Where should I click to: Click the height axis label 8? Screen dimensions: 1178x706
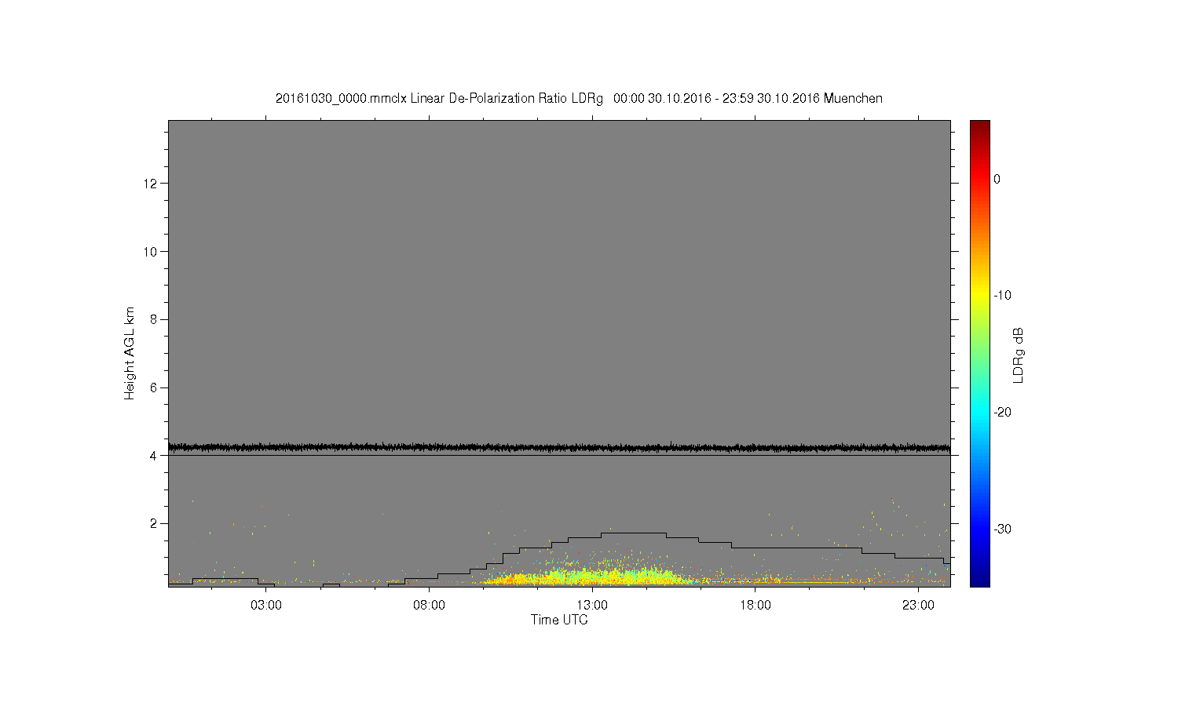(154, 319)
